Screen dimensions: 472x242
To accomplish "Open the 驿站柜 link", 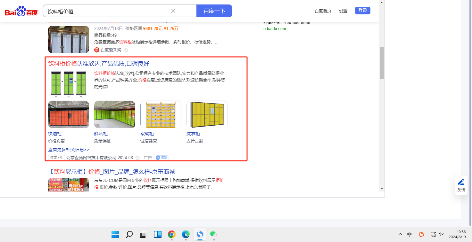I will pos(101,134).
